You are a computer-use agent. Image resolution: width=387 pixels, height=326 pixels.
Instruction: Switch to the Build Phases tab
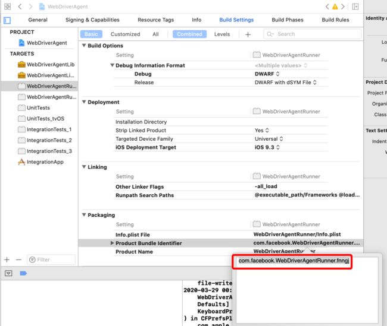click(288, 20)
